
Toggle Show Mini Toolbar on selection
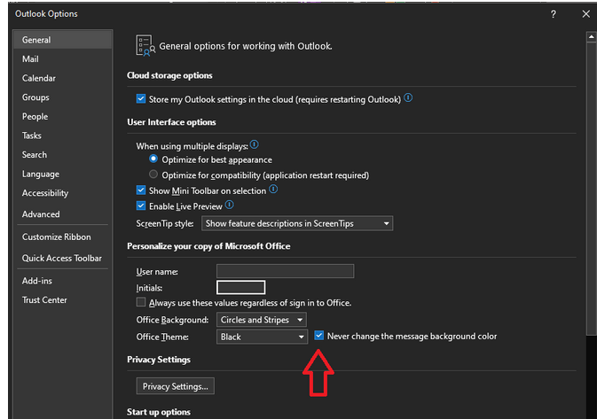tap(141, 190)
